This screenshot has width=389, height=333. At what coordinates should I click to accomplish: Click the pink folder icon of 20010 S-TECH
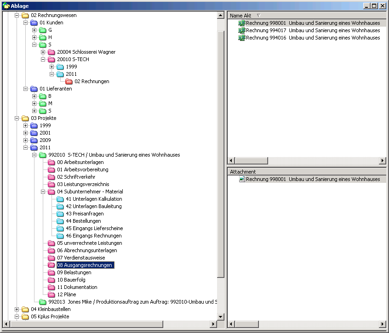51,59
